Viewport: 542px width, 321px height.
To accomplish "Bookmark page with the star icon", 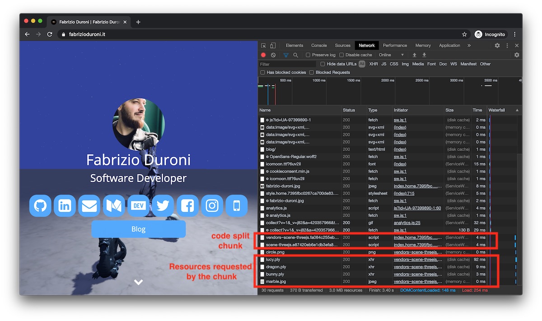I will 464,34.
